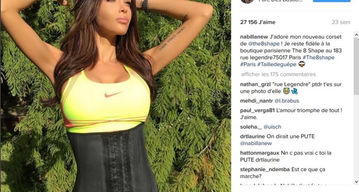Click the @l.brabus mention

[x=287, y=101]
